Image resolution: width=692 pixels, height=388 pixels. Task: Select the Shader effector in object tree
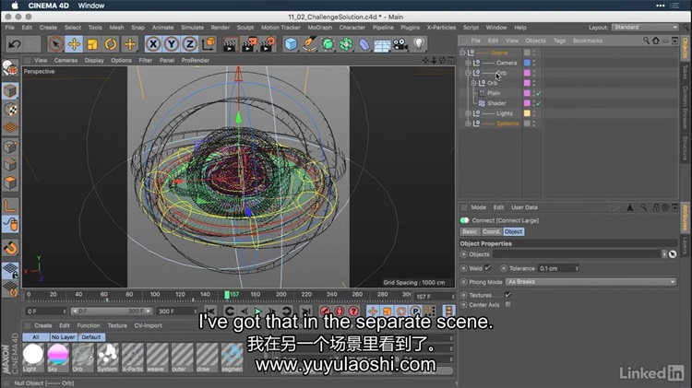coord(496,103)
